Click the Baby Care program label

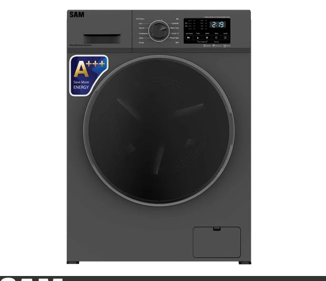174,28
